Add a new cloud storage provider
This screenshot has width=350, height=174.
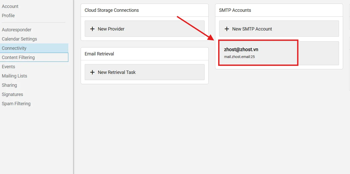click(144, 29)
